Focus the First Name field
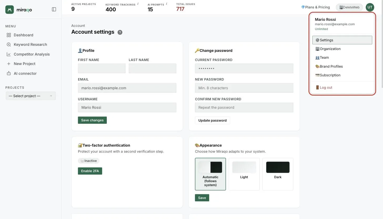The height and width of the screenshot is (219, 383). coord(102,68)
